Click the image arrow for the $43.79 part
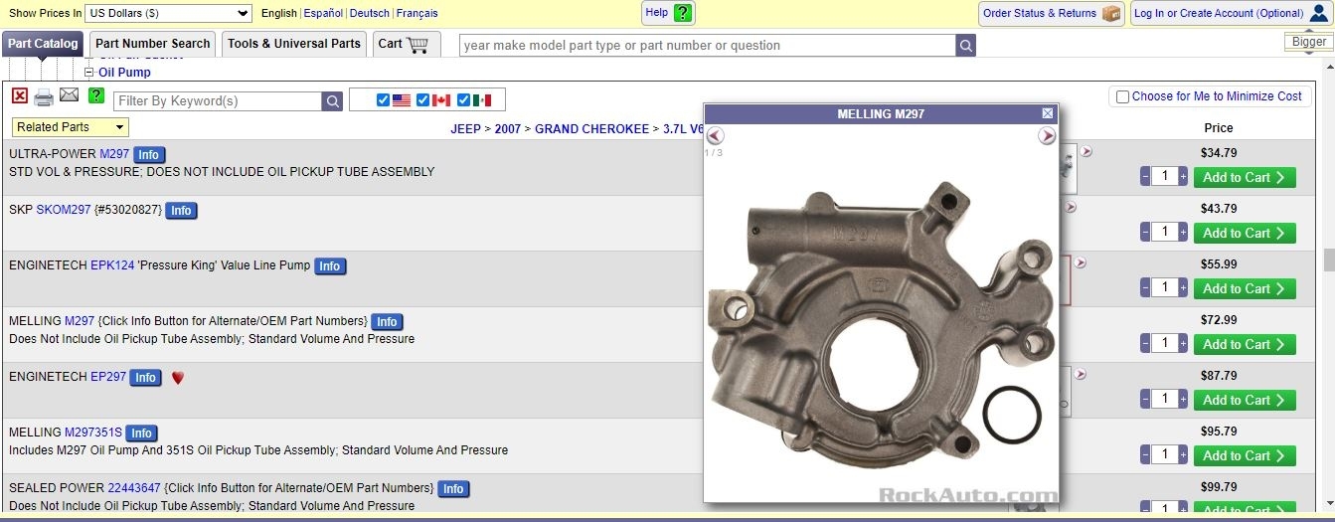Screen dimensions: 1335x522 [1072, 208]
